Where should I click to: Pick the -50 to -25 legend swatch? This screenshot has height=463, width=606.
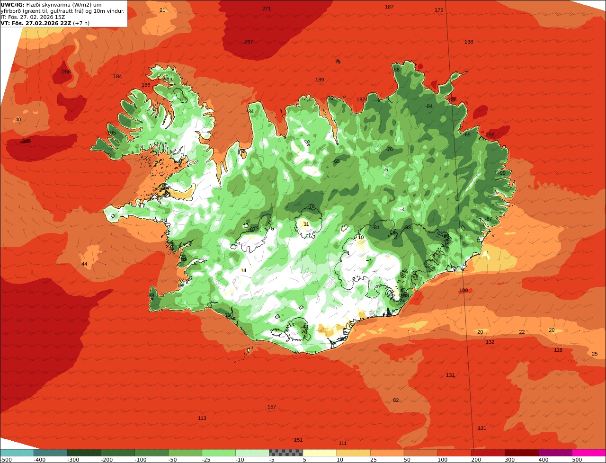(x=185, y=453)
